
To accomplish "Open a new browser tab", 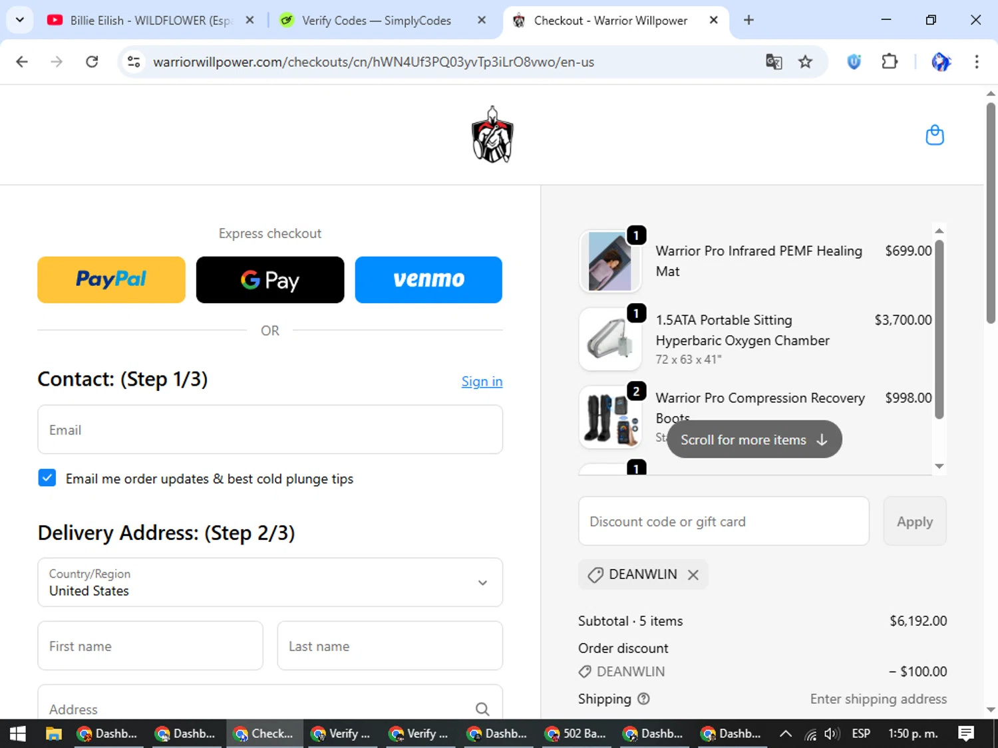I will (x=748, y=20).
